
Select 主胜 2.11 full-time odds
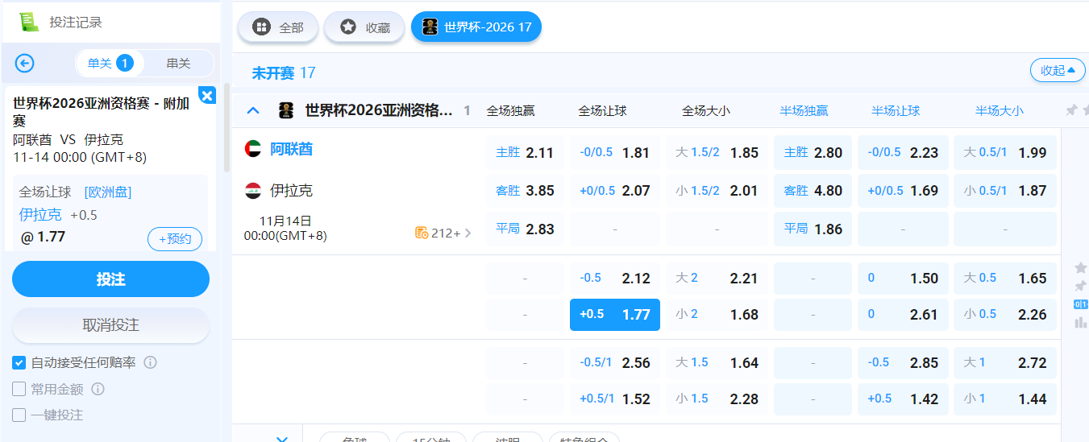(x=525, y=152)
